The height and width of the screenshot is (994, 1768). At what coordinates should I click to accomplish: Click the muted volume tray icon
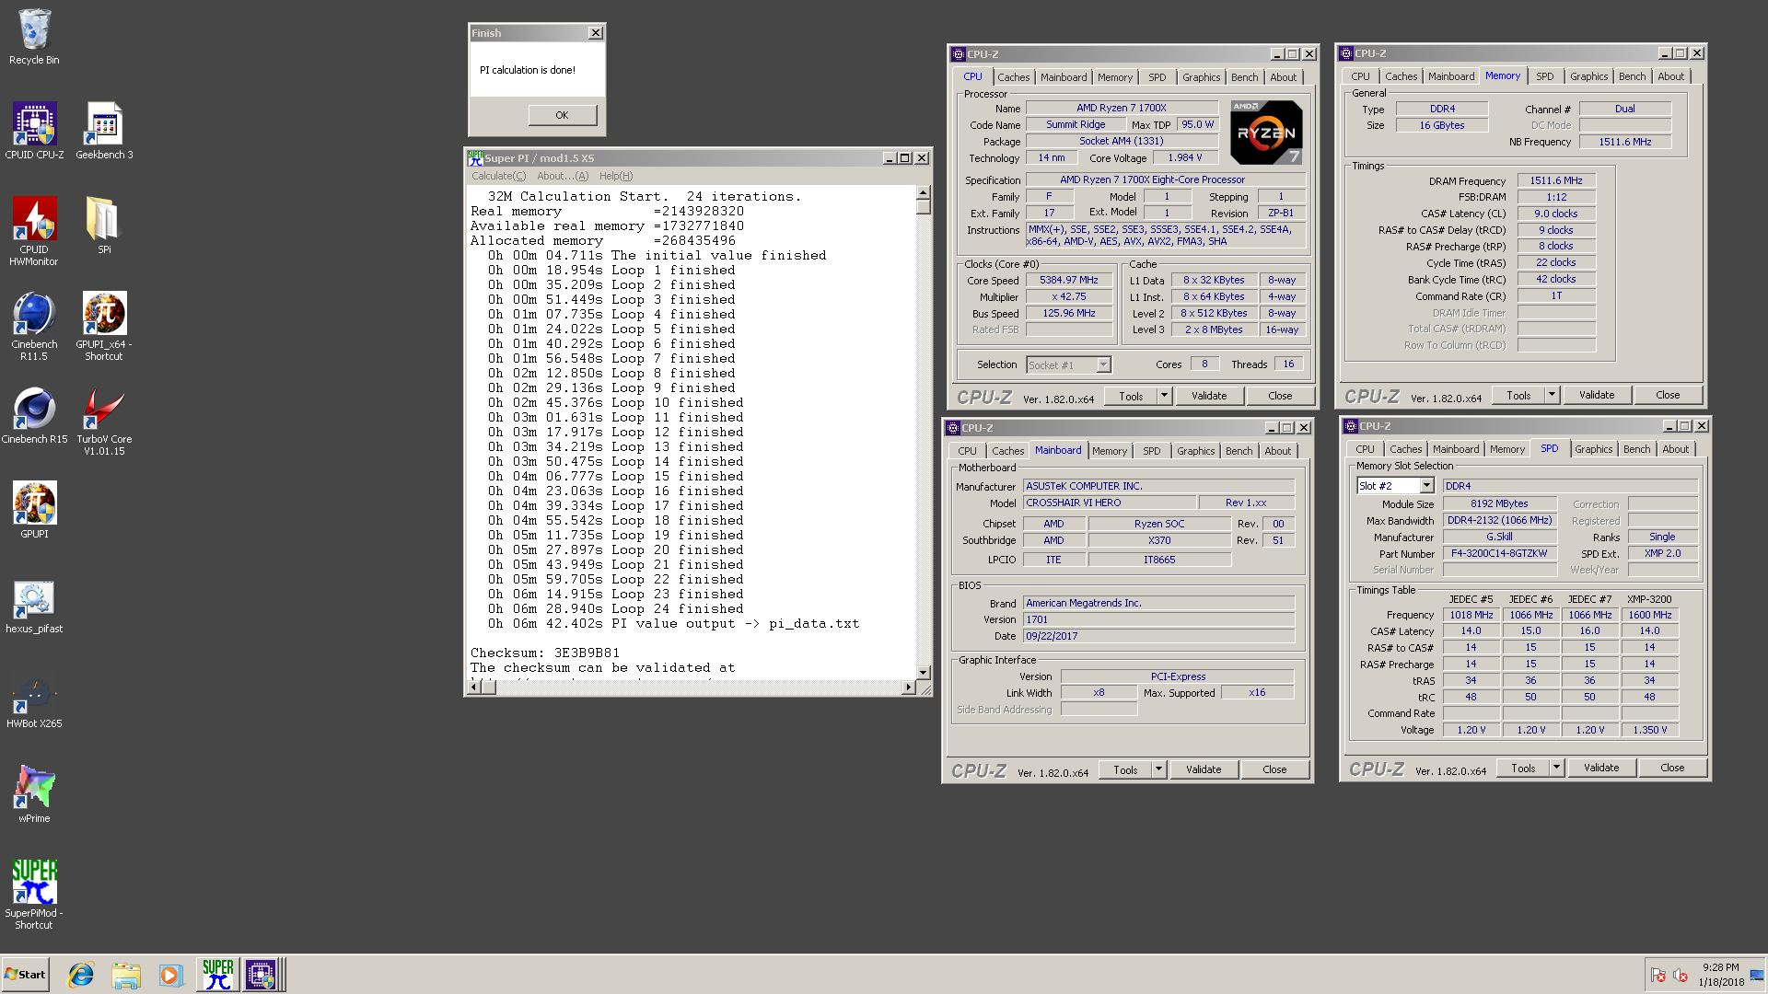click(1680, 976)
